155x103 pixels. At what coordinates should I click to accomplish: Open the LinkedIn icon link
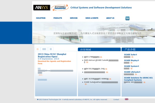click(x=127, y=18)
